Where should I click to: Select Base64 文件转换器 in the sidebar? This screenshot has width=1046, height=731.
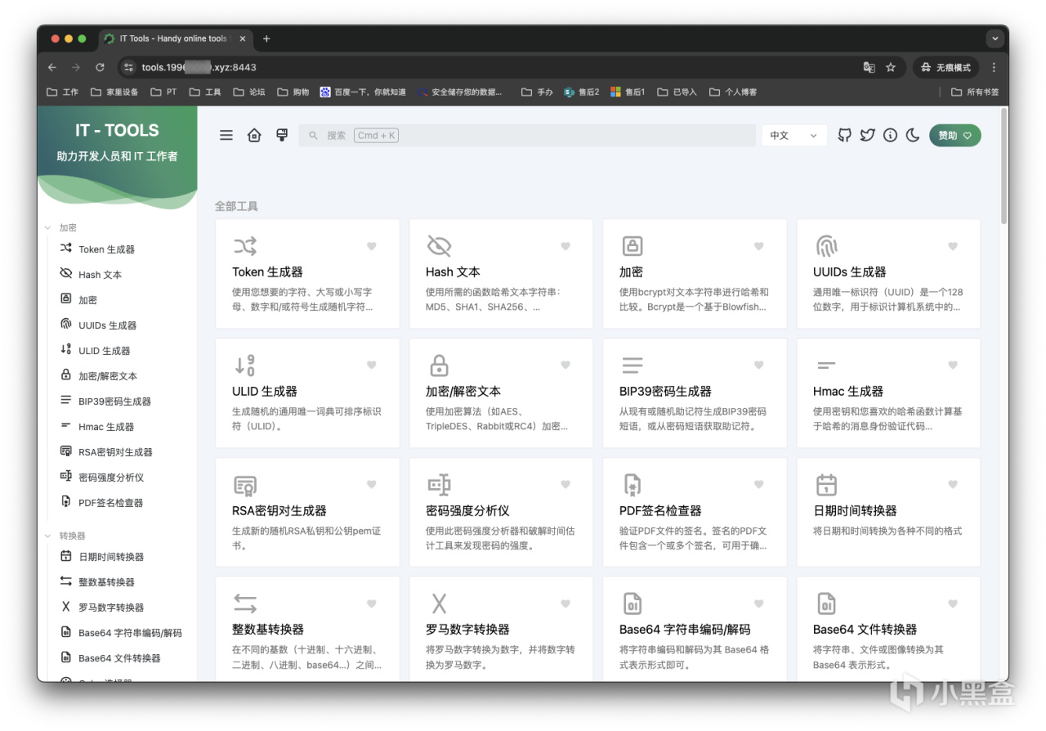tap(118, 658)
